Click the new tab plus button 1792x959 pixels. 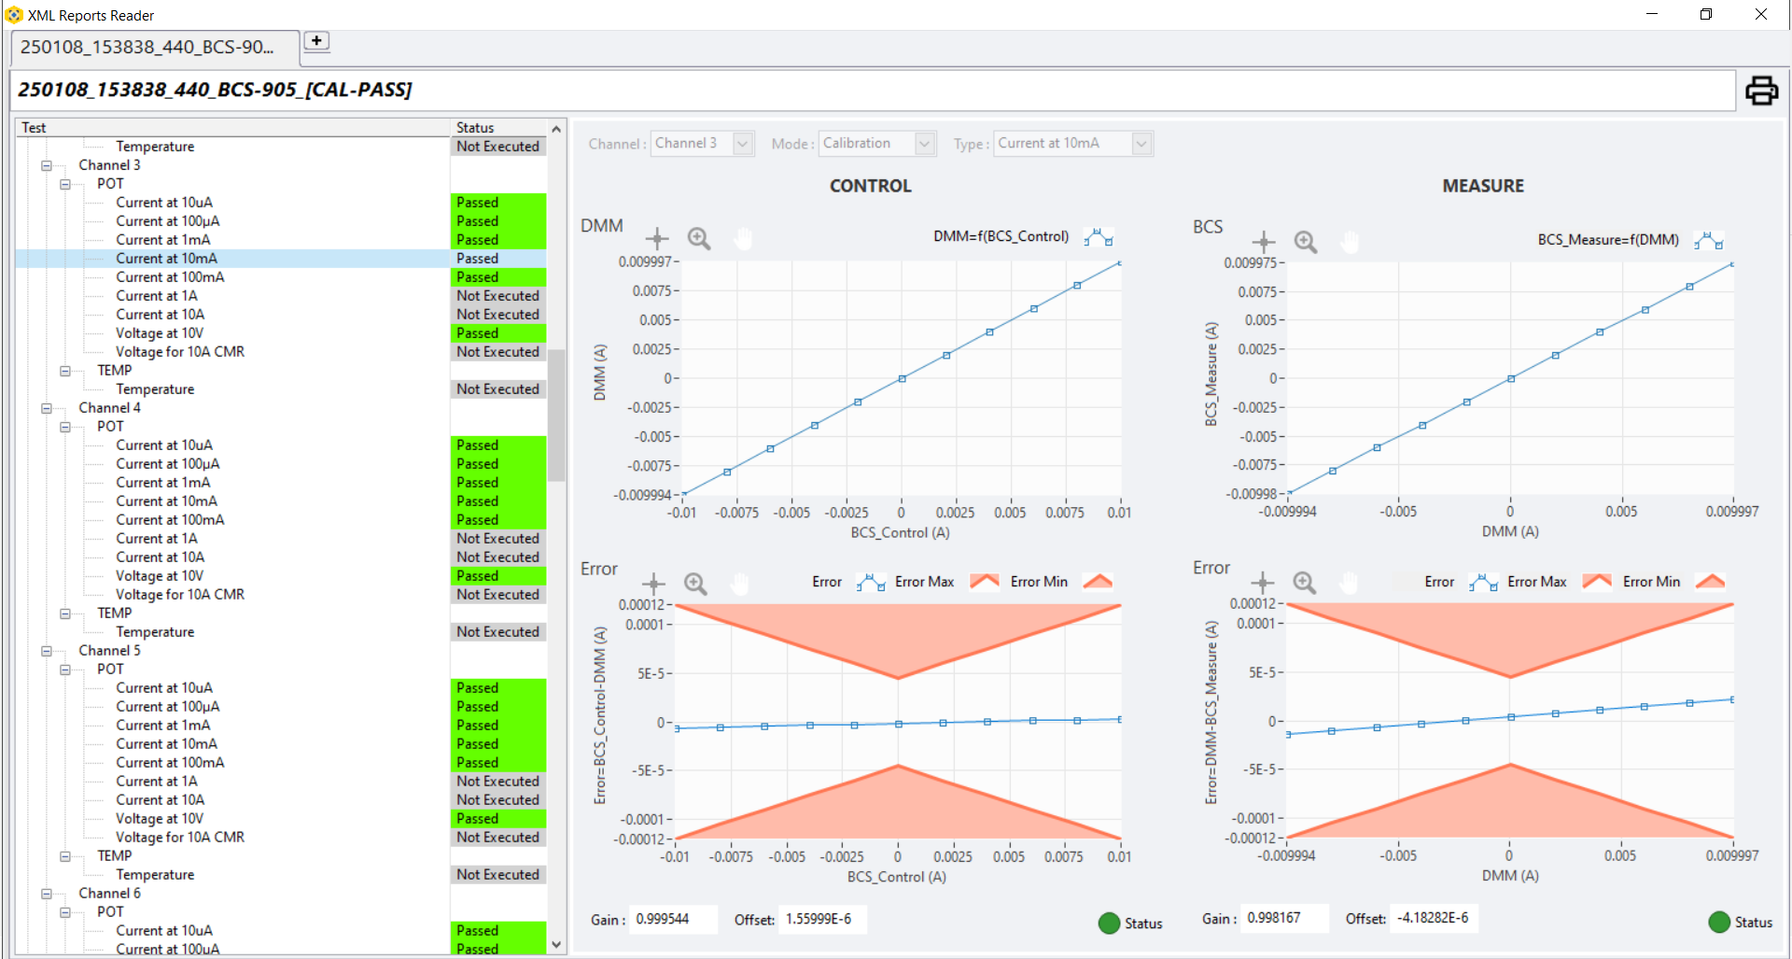317,41
